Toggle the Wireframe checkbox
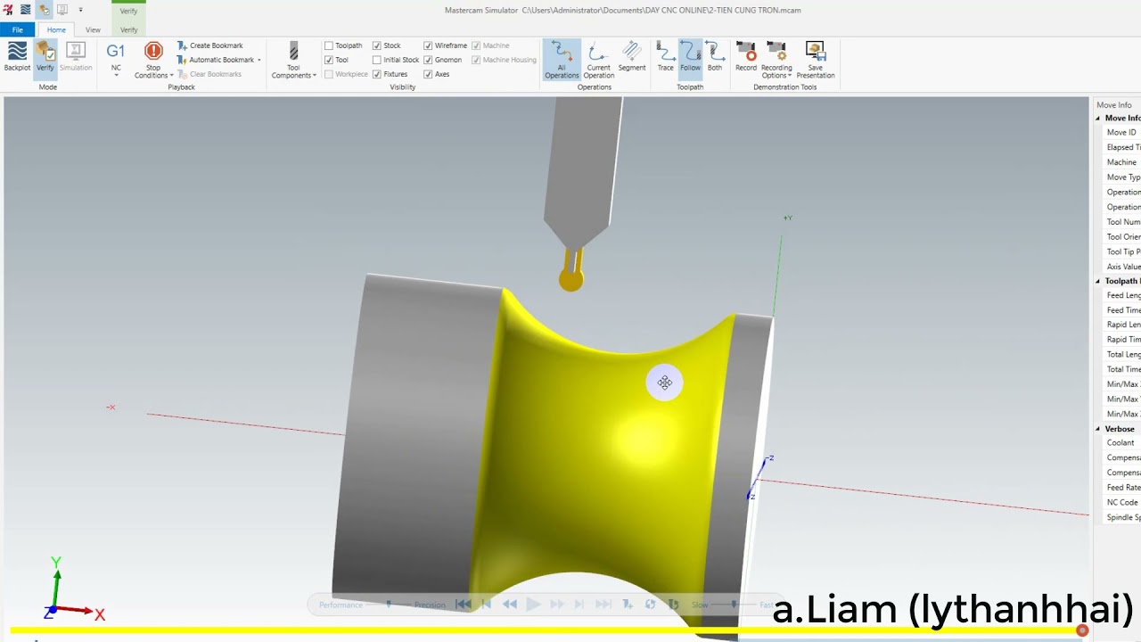1141x642 pixels. pos(428,45)
